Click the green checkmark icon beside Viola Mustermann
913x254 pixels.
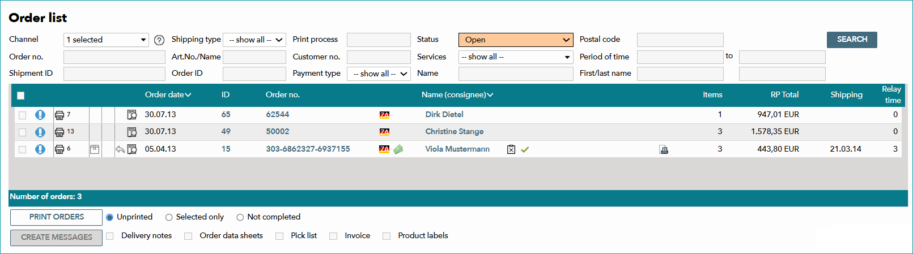coord(525,149)
